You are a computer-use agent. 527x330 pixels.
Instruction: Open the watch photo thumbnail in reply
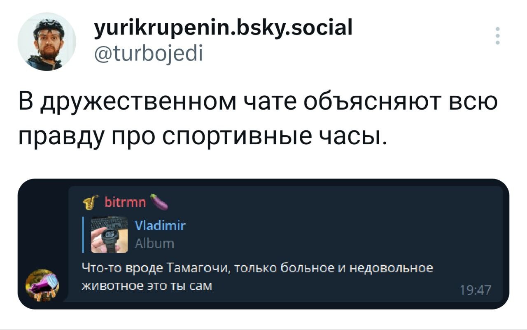[110, 234]
